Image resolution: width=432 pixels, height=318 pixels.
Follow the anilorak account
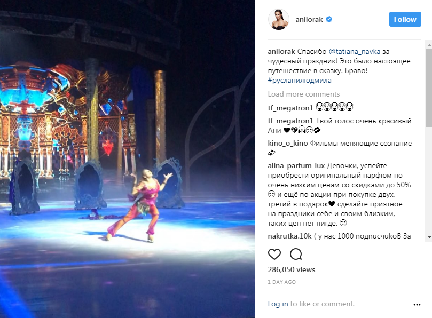point(405,19)
